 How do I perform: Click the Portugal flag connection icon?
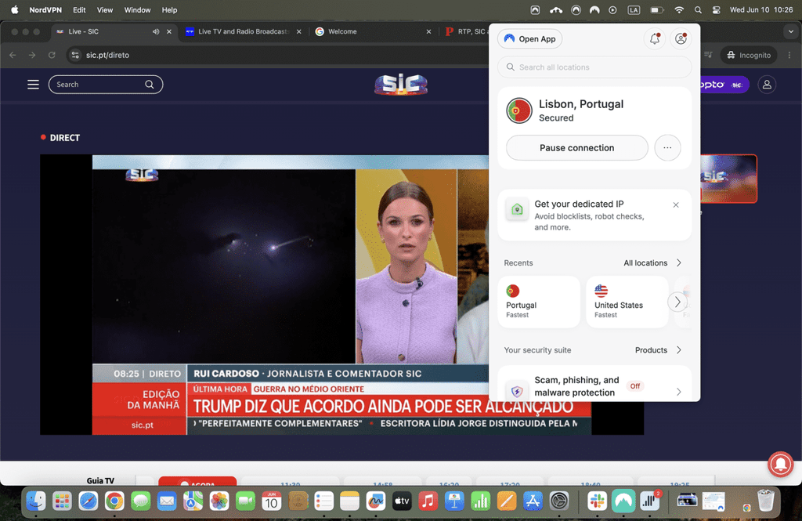(519, 110)
